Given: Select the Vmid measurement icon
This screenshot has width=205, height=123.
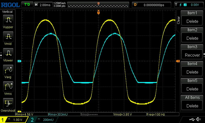Looking at the screenshot, I should (8, 37).
